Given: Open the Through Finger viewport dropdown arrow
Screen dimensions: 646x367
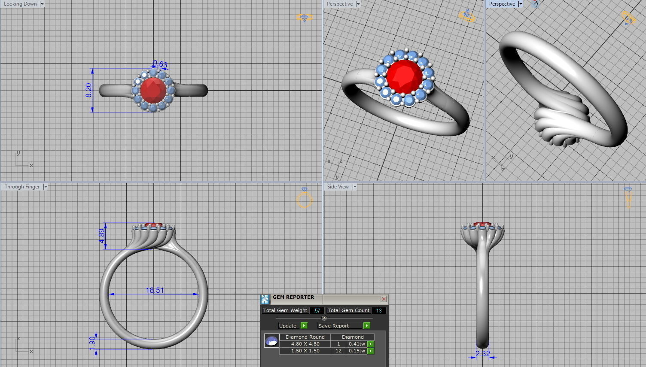Looking at the screenshot, I should tap(46, 187).
